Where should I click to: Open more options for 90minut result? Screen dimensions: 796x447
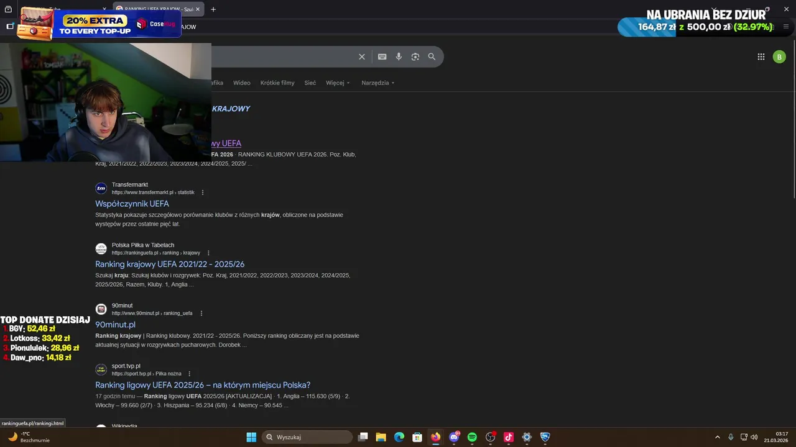pos(201,314)
